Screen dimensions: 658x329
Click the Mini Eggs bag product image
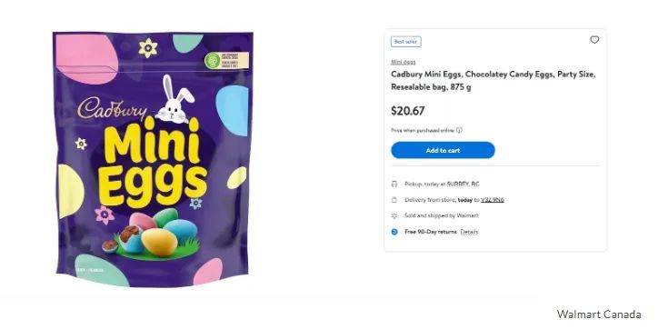coord(153,159)
